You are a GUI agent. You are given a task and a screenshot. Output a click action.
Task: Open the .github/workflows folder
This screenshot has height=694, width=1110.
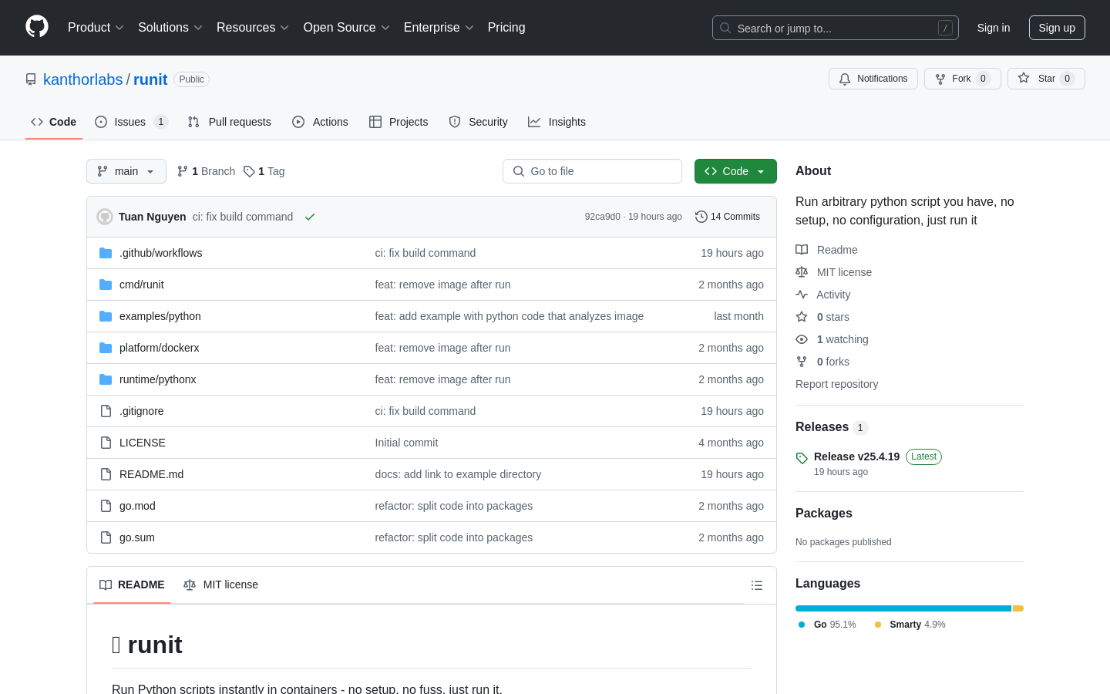(x=160, y=253)
